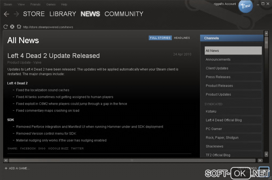The image size is (272, 180).
Task: Click the horizontal scrollbar thumb
Action: point(132,160)
